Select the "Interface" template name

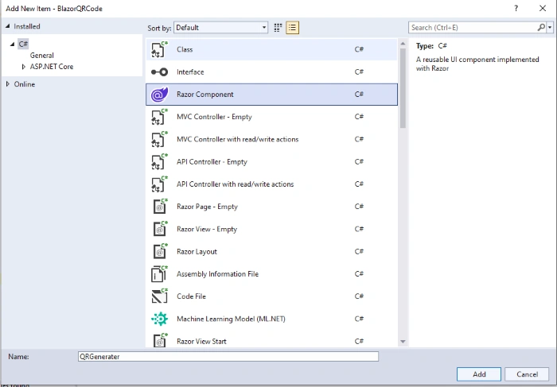pos(190,72)
